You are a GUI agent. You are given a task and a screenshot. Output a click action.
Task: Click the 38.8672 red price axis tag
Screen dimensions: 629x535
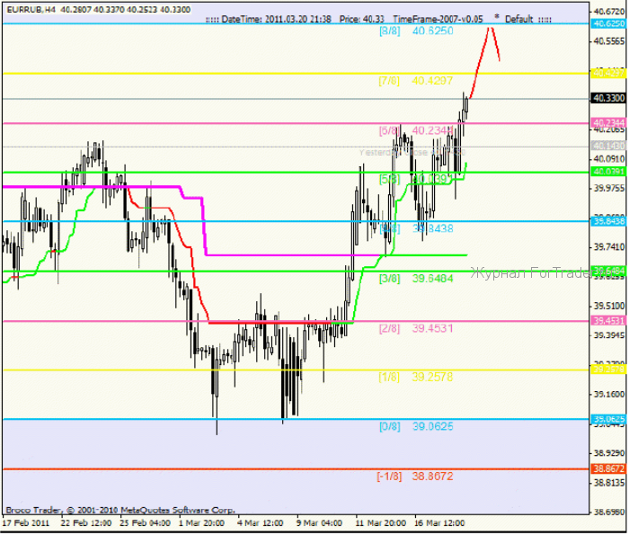[x=608, y=468]
